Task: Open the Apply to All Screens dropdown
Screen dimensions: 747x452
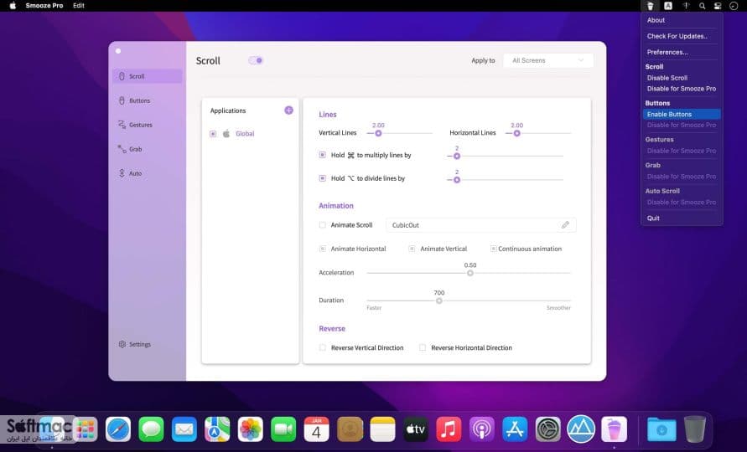Action: click(x=548, y=60)
